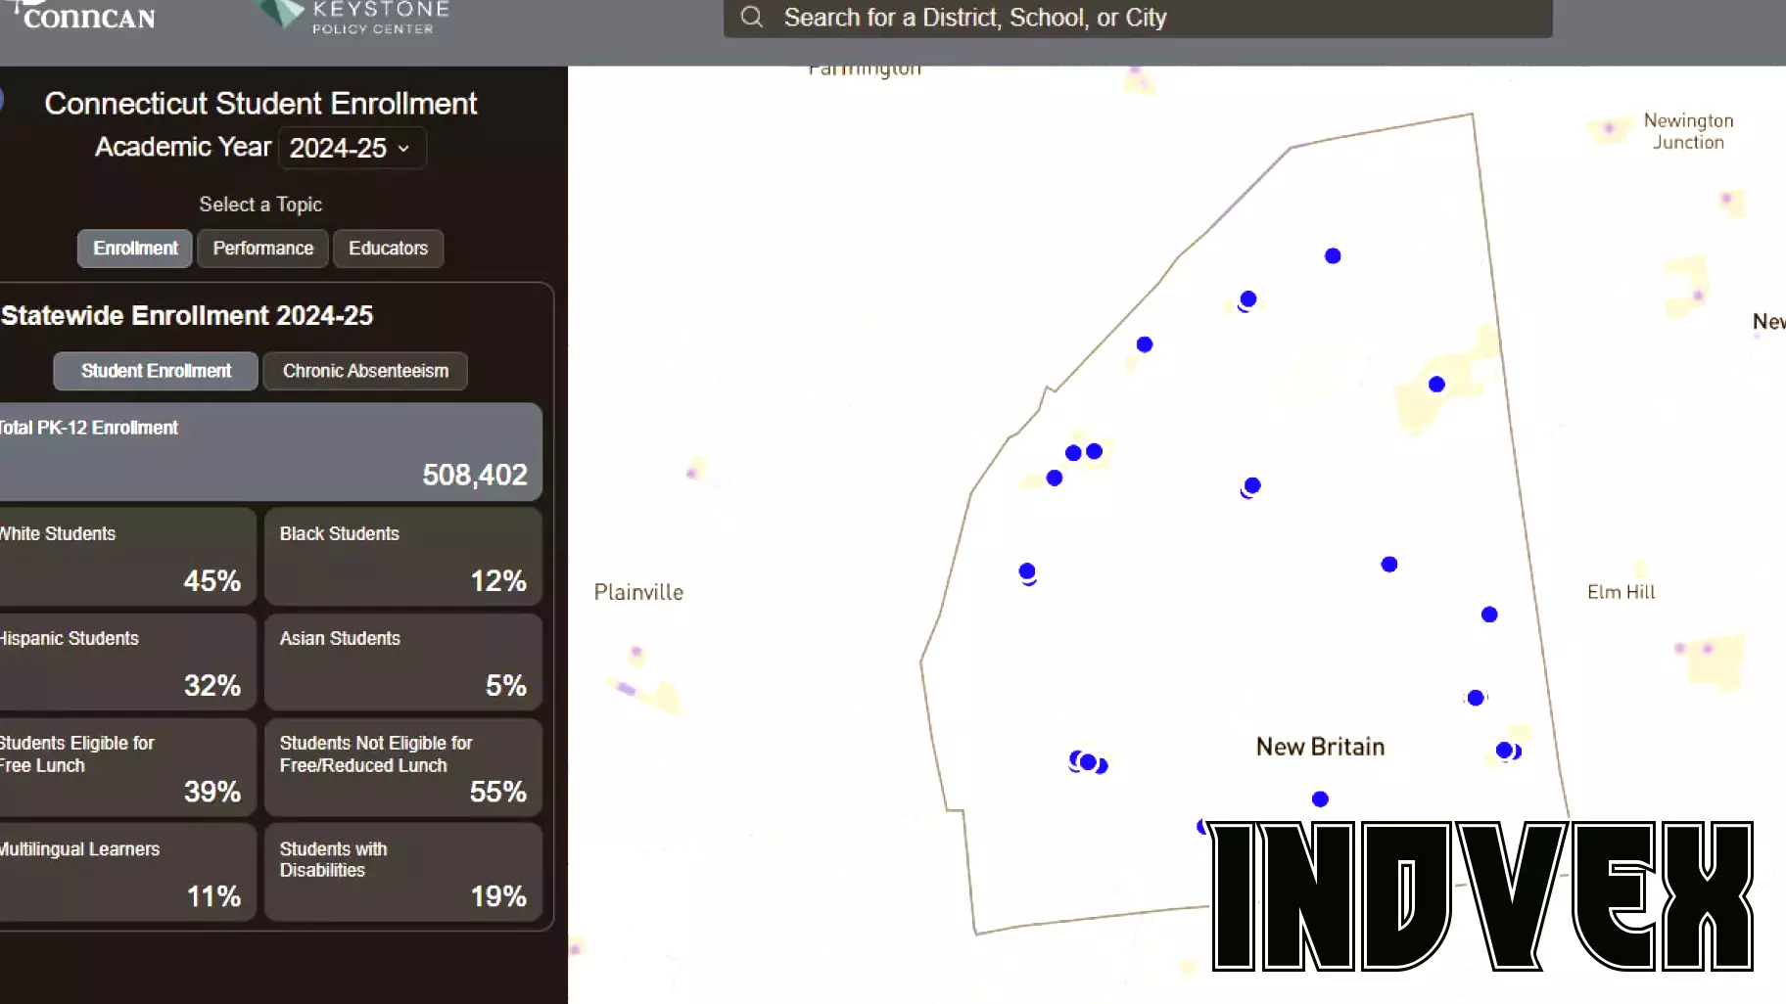The height and width of the screenshot is (1004, 1786).
Task: Click the circular icon beside the dashboard title
Action: coord(4,99)
